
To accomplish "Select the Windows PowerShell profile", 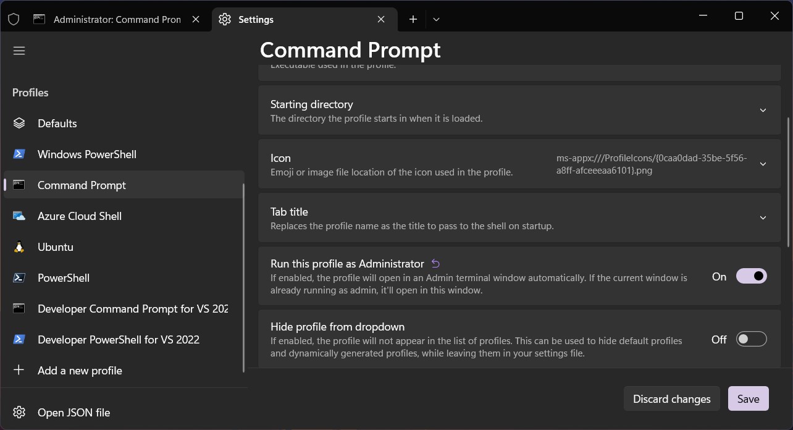I will (124, 154).
